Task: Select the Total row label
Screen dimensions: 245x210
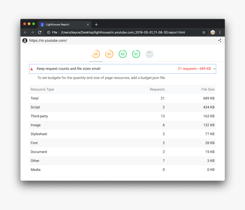Action: (34, 98)
